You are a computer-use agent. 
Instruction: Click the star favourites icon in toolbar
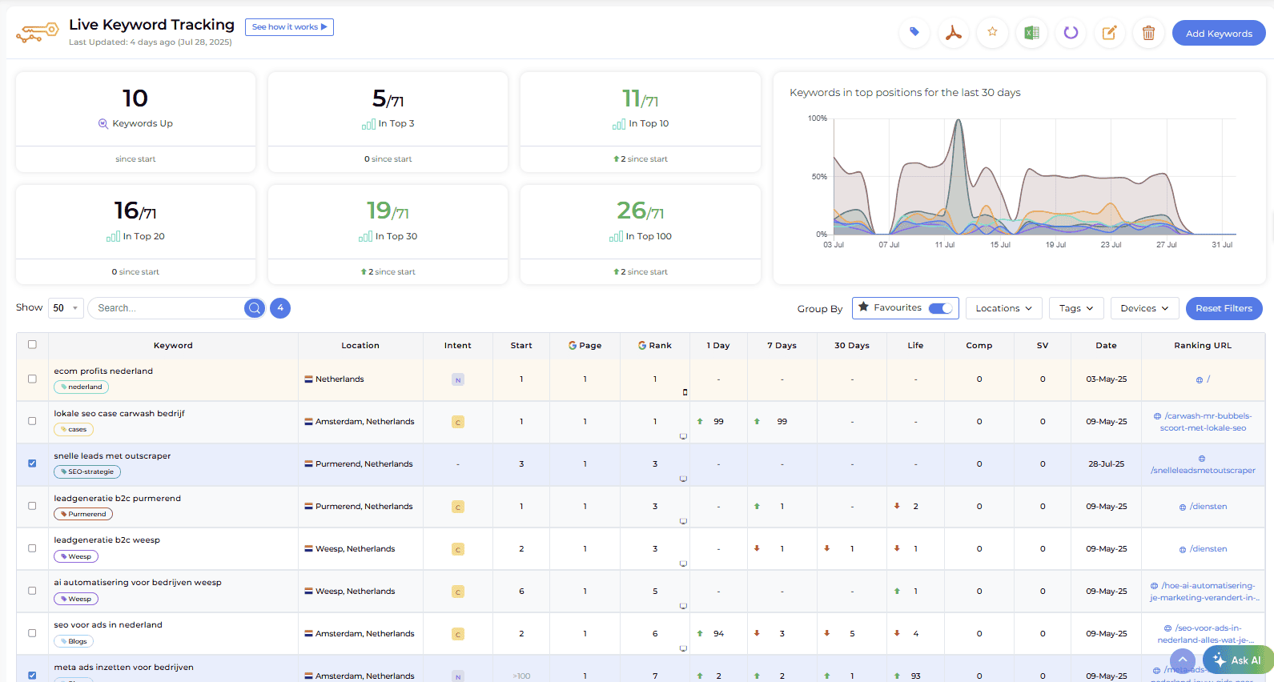pyautogui.click(x=992, y=33)
